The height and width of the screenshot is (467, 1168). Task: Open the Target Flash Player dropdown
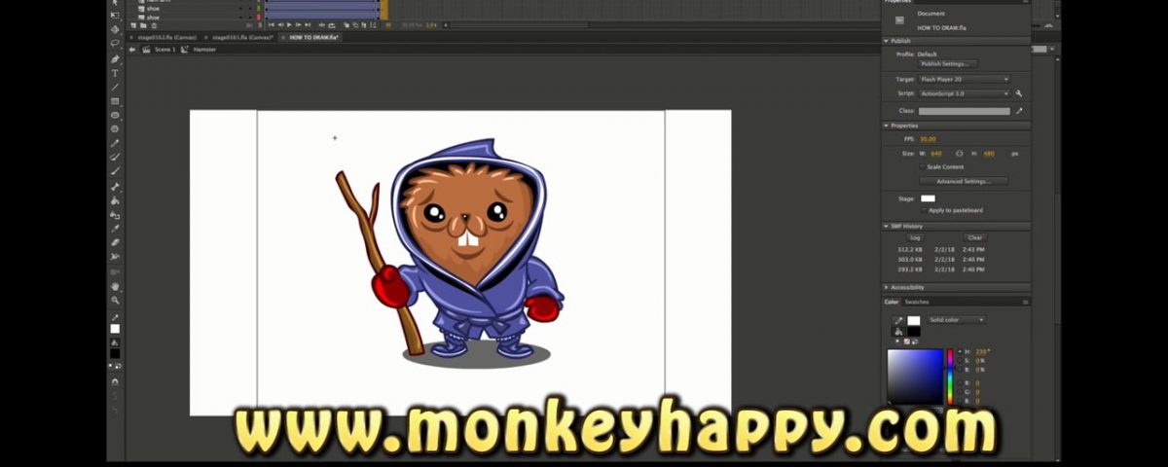[x=965, y=79]
